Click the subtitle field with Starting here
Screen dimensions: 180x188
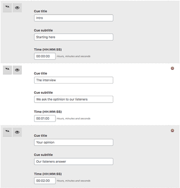[x=73, y=37]
